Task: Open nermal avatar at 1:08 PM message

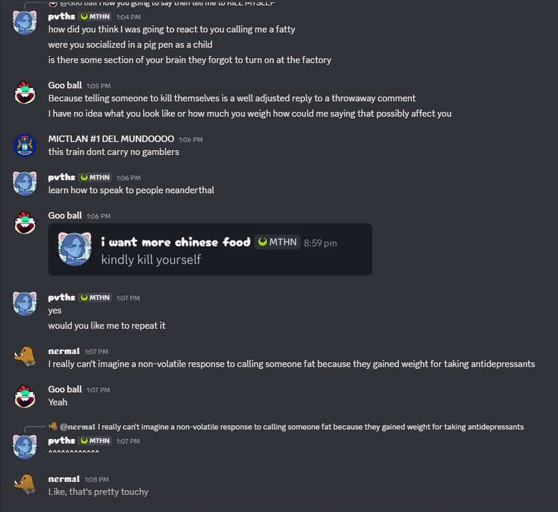Action: [x=25, y=485]
